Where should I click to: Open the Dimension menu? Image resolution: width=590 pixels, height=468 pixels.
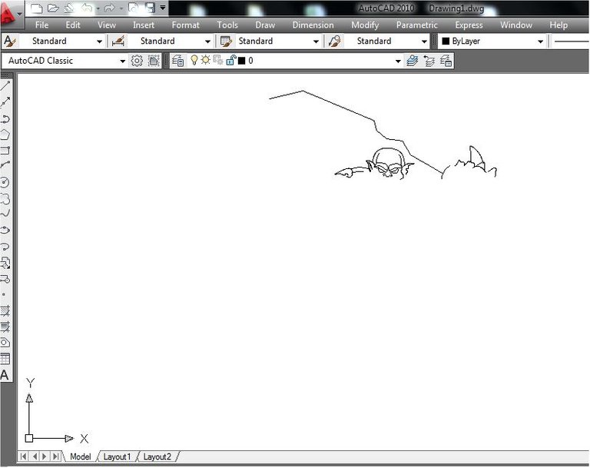click(x=313, y=25)
